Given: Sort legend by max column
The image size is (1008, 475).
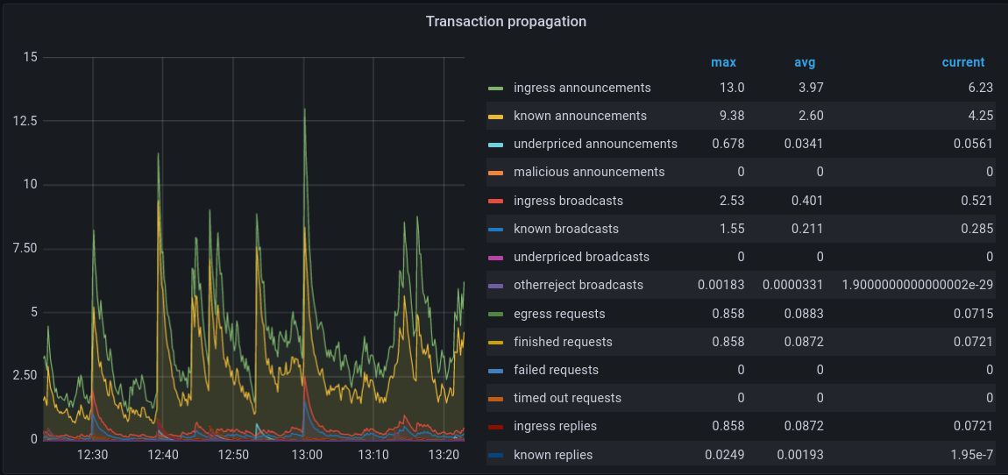Looking at the screenshot, I should [x=723, y=62].
